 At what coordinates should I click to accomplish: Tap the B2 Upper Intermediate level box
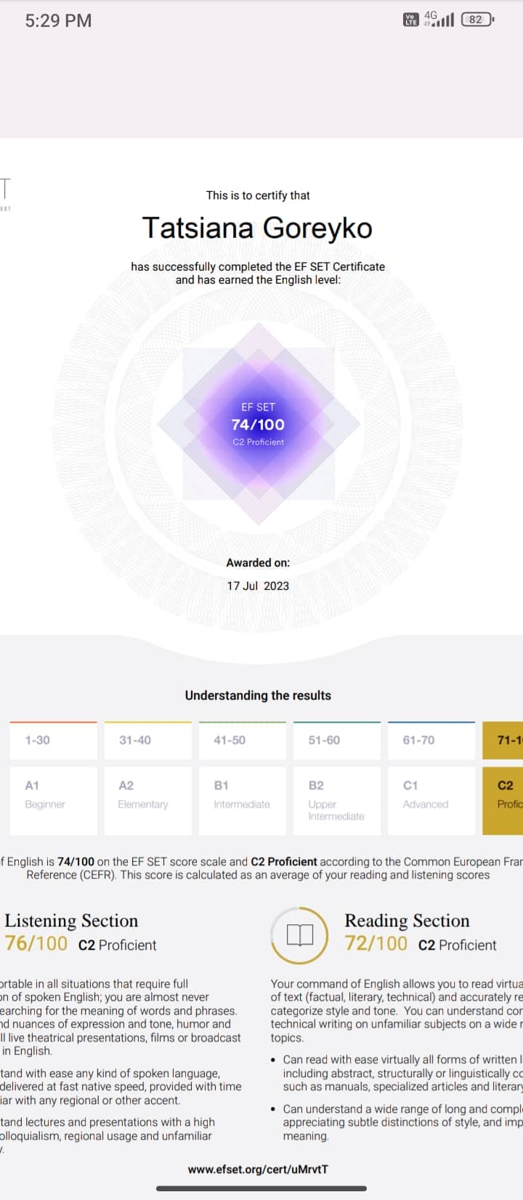pyautogui.click(x=336, y=799)
